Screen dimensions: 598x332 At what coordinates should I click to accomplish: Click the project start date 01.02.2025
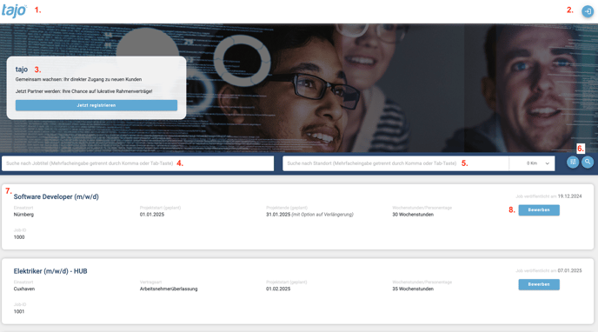278,289
